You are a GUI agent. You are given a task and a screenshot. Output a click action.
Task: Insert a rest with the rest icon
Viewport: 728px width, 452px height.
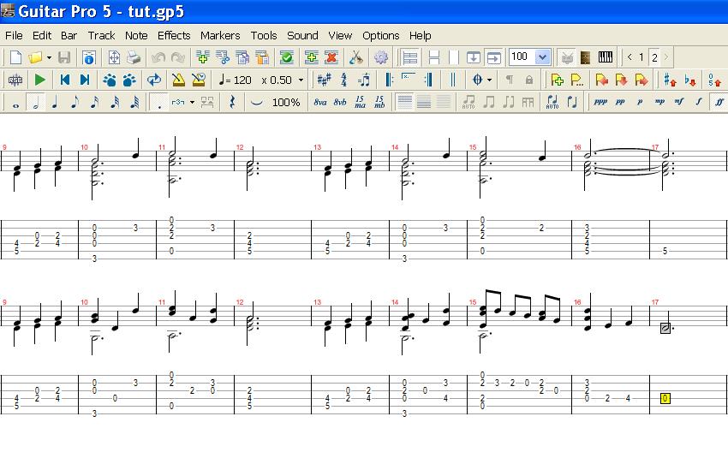click(233, 102)
